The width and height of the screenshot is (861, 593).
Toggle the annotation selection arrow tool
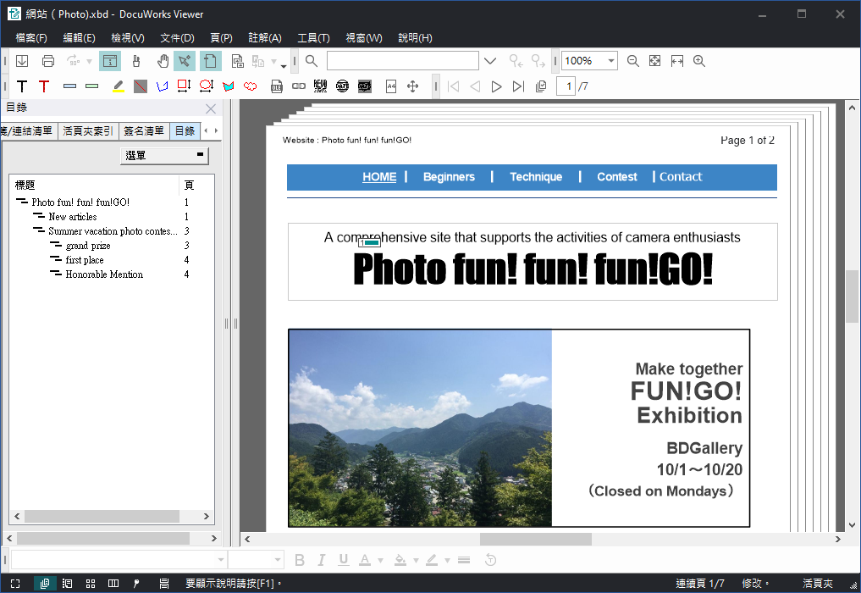(x=185, y=61)
